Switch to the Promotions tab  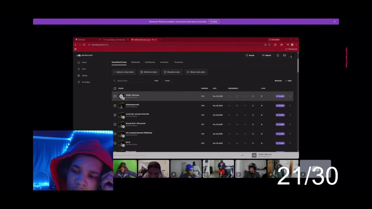coord(178,62)
